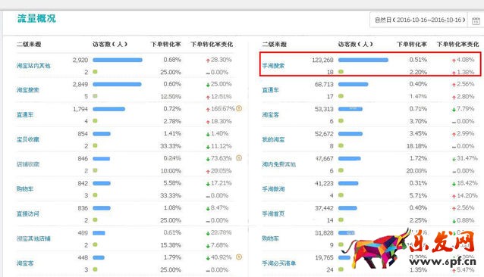Open the 手淘搜索 source link
The height and width of the screenshot is (277, 484).
click(x=273, y=66)
